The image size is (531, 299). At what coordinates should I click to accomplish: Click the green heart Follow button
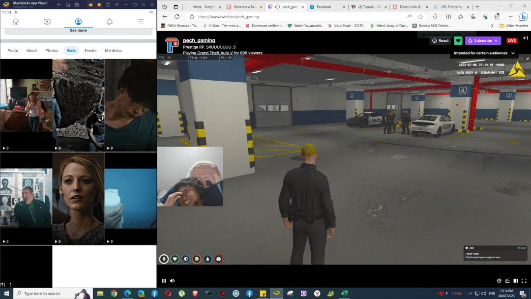tap(458, 41)
